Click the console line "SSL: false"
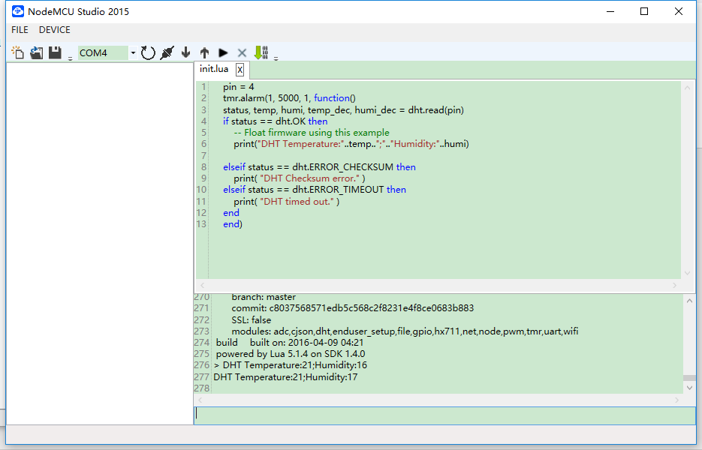This screenshot has height=450, width=702. pyautogui.click(x=252, y=319)
